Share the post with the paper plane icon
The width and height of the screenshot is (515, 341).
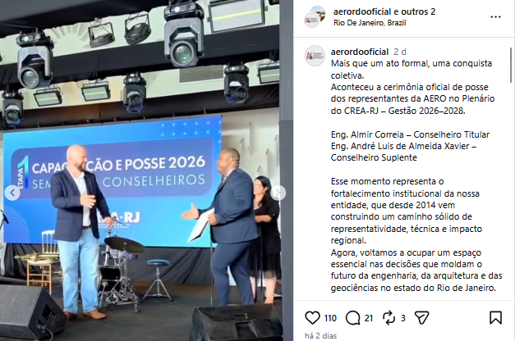[x=422, y=318]
